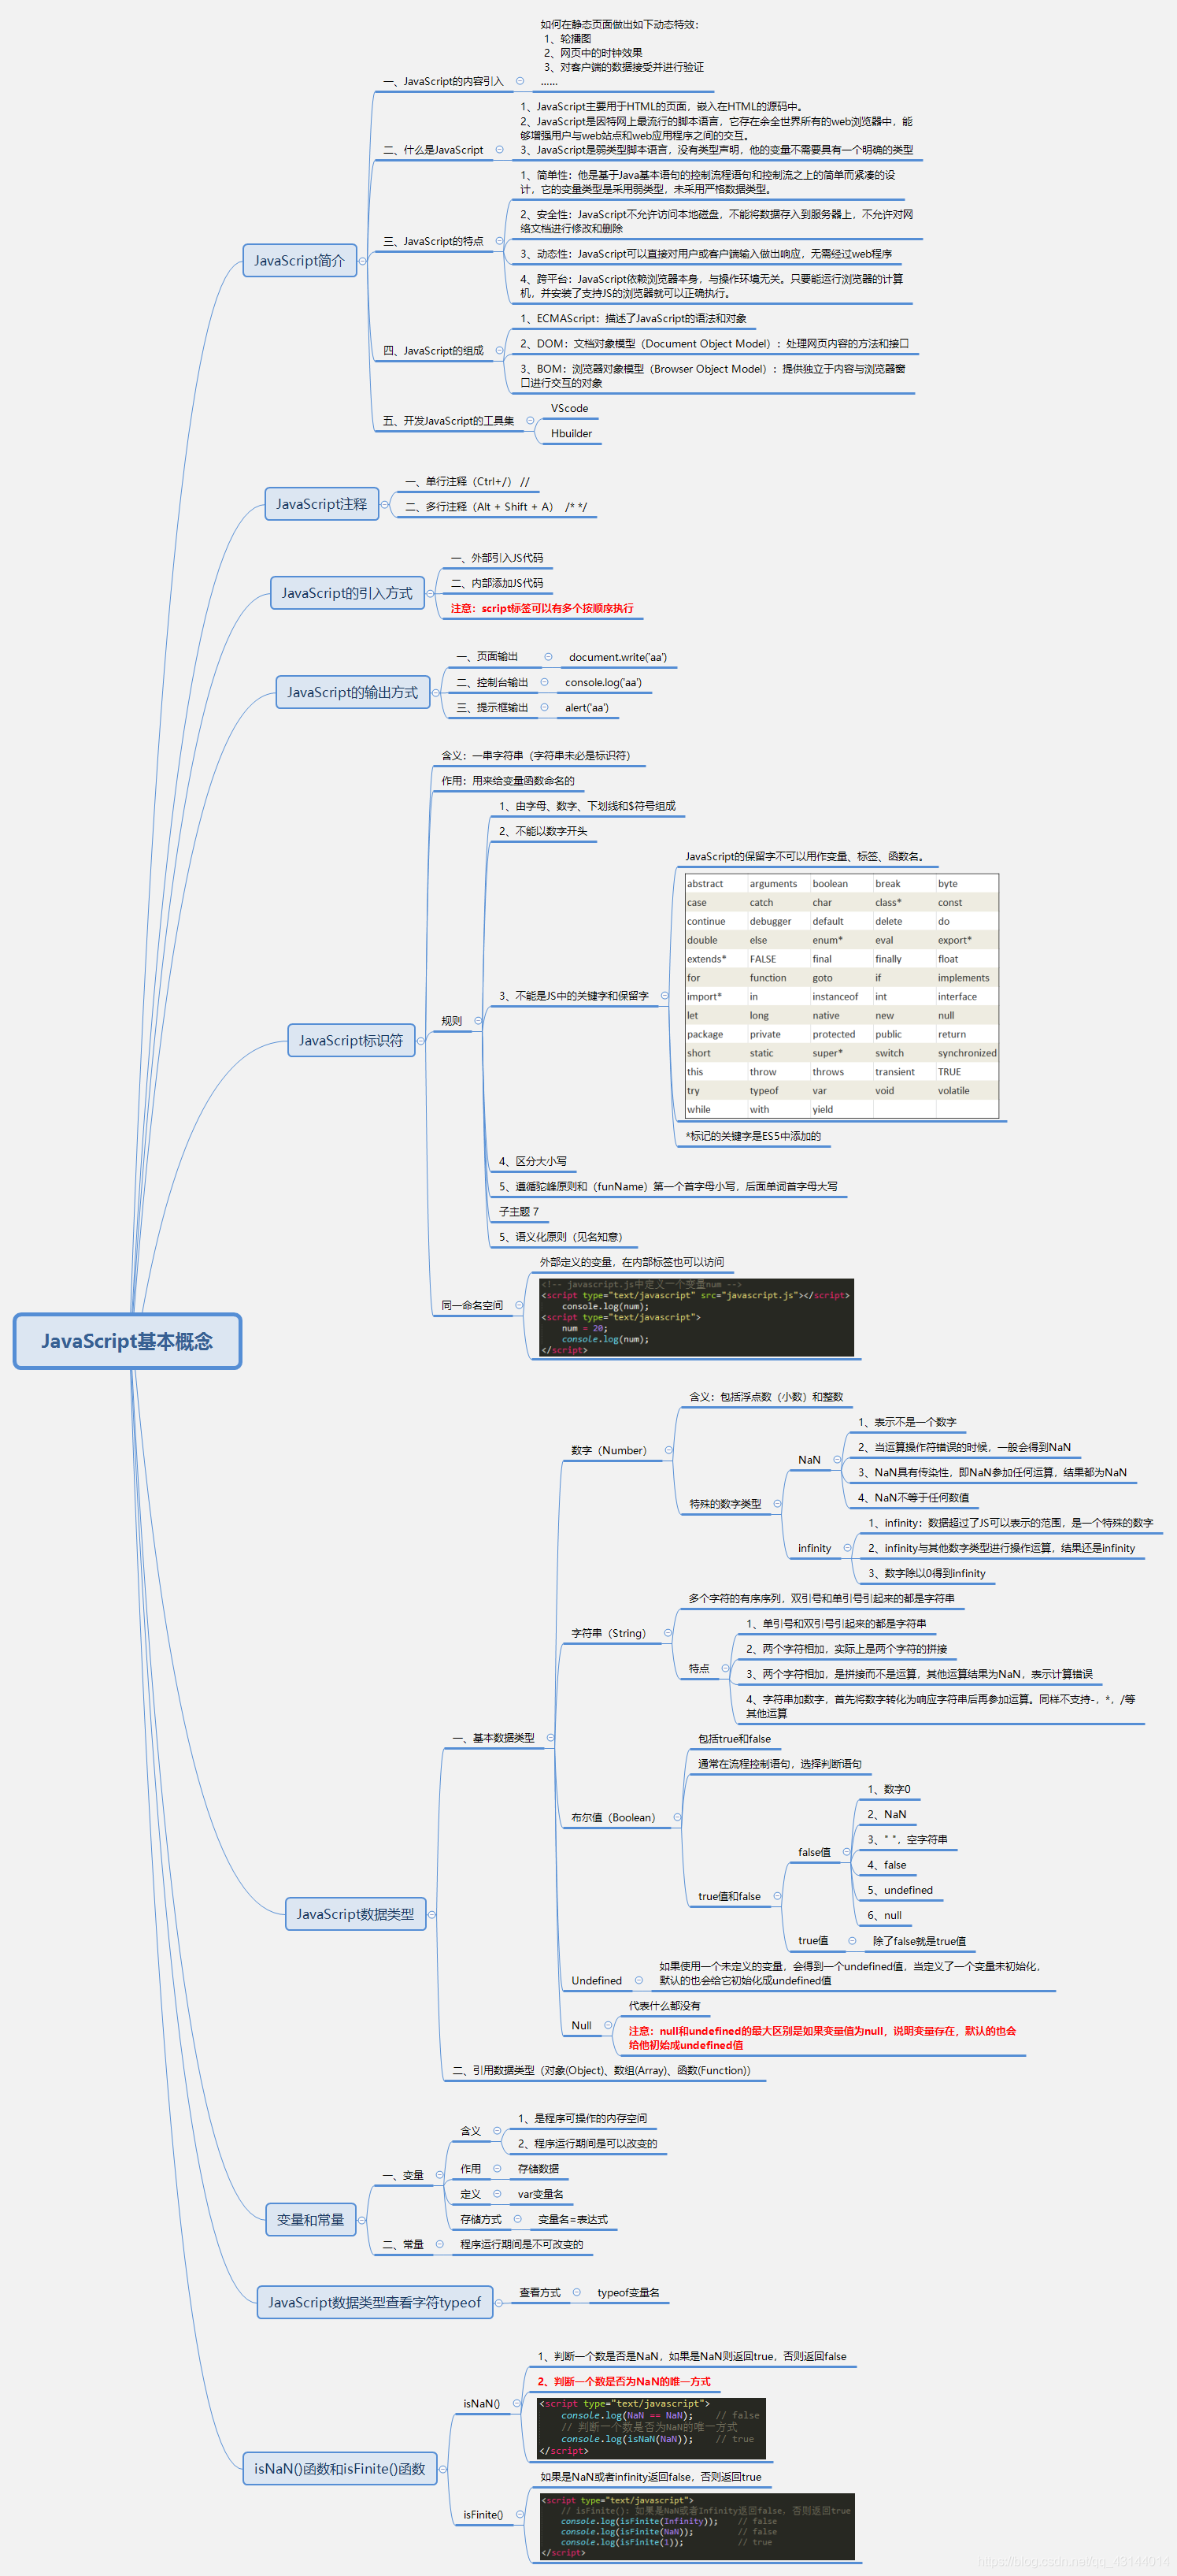Click the VScode subtopic
The image size is (1177, 2576).
point(569,408)
